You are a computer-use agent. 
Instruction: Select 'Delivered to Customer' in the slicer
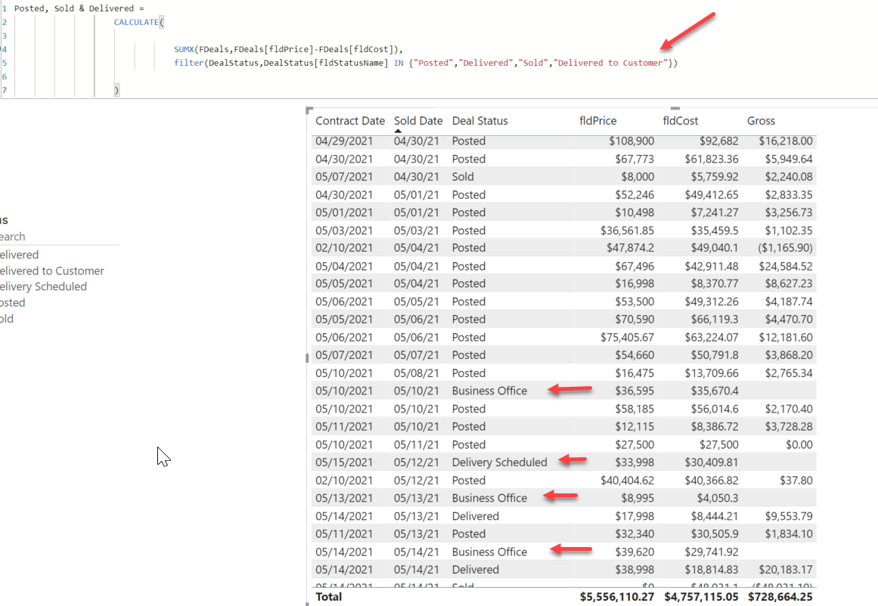click(x=52, y=271)
